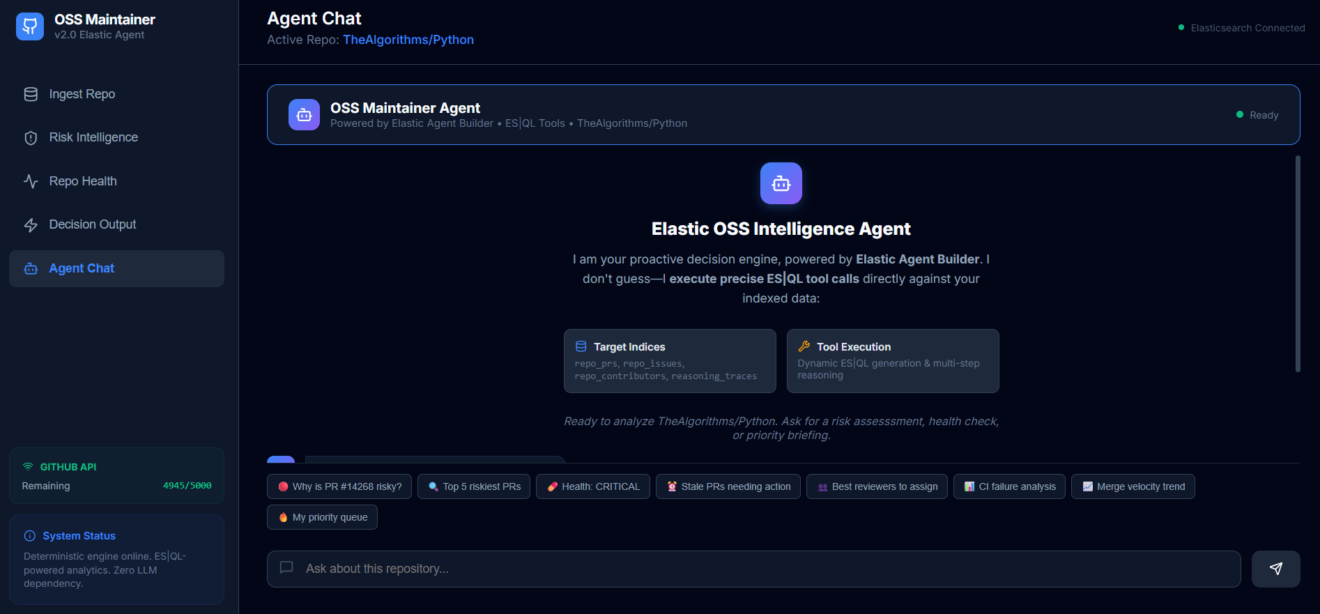
Task: Click the 'Agent Chat' page title
Action: coord(314,18)
